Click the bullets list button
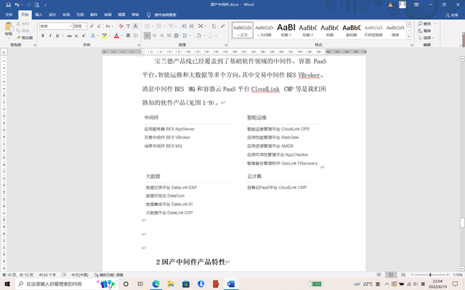 pos(147,26)
